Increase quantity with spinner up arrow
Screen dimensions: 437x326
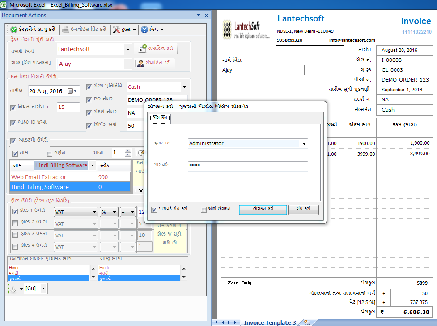[127, 151]
